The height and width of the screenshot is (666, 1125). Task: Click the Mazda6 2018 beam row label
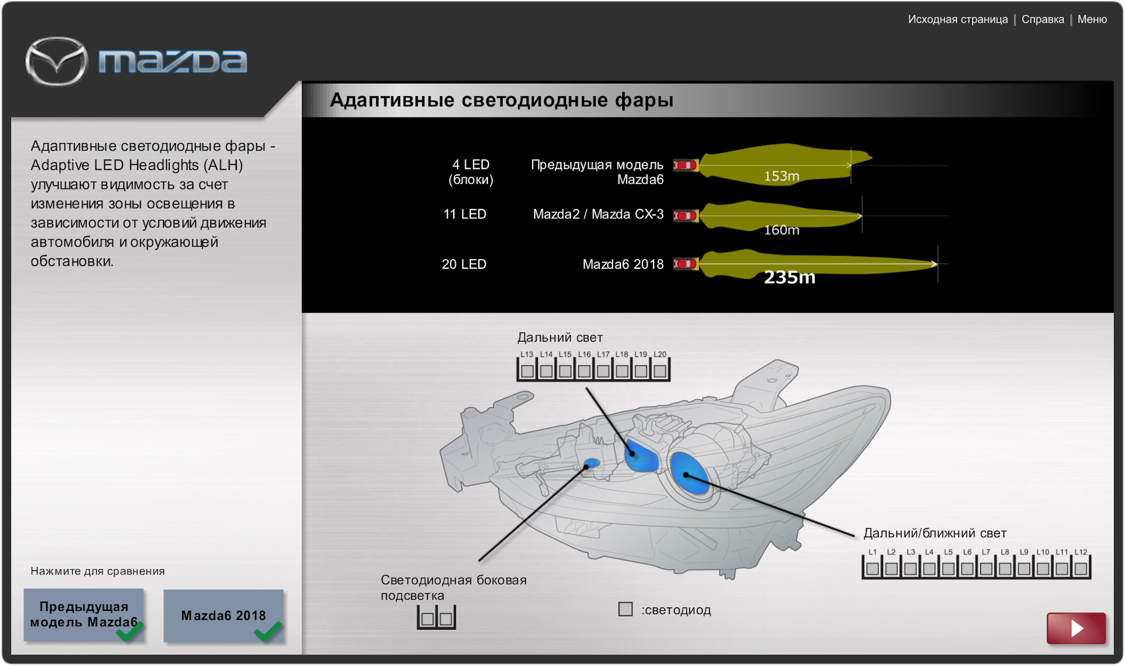click(x=623, y=264)
